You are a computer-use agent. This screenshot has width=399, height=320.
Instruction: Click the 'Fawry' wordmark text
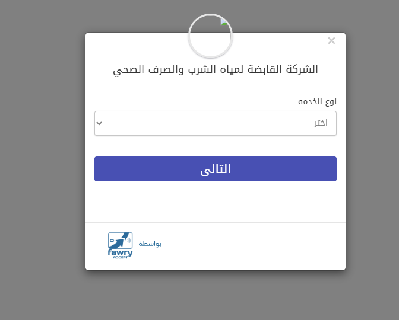(120, 252)
